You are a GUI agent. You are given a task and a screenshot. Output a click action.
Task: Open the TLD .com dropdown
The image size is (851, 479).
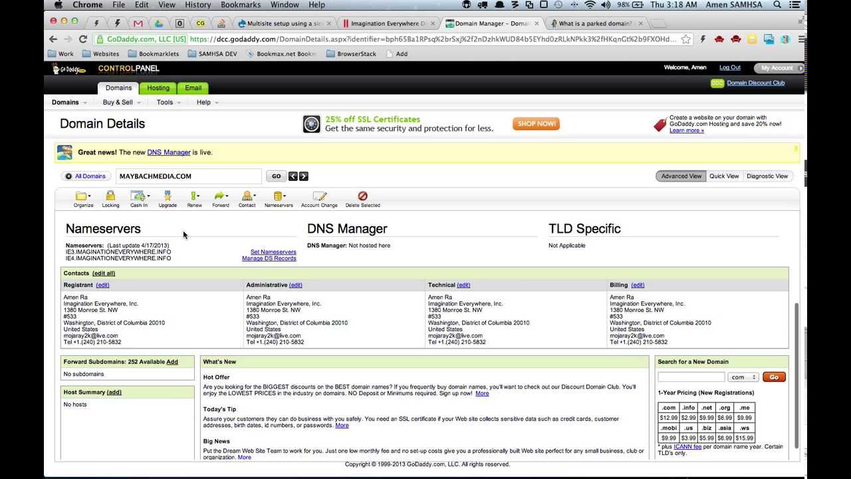point(743,377)
